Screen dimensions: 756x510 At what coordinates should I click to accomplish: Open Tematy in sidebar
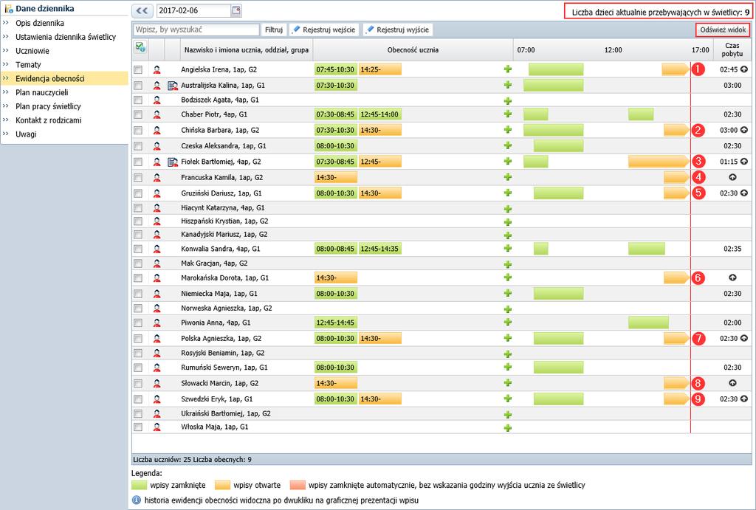click(x=28, y=65)
